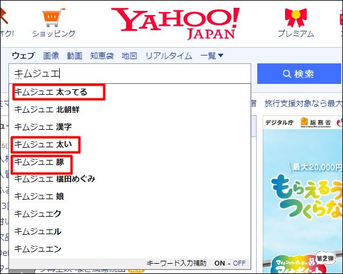The width and height of the screenshot is (343, 274).
Task: Open the ショッピング cart icon
Action: click(54, 18)
